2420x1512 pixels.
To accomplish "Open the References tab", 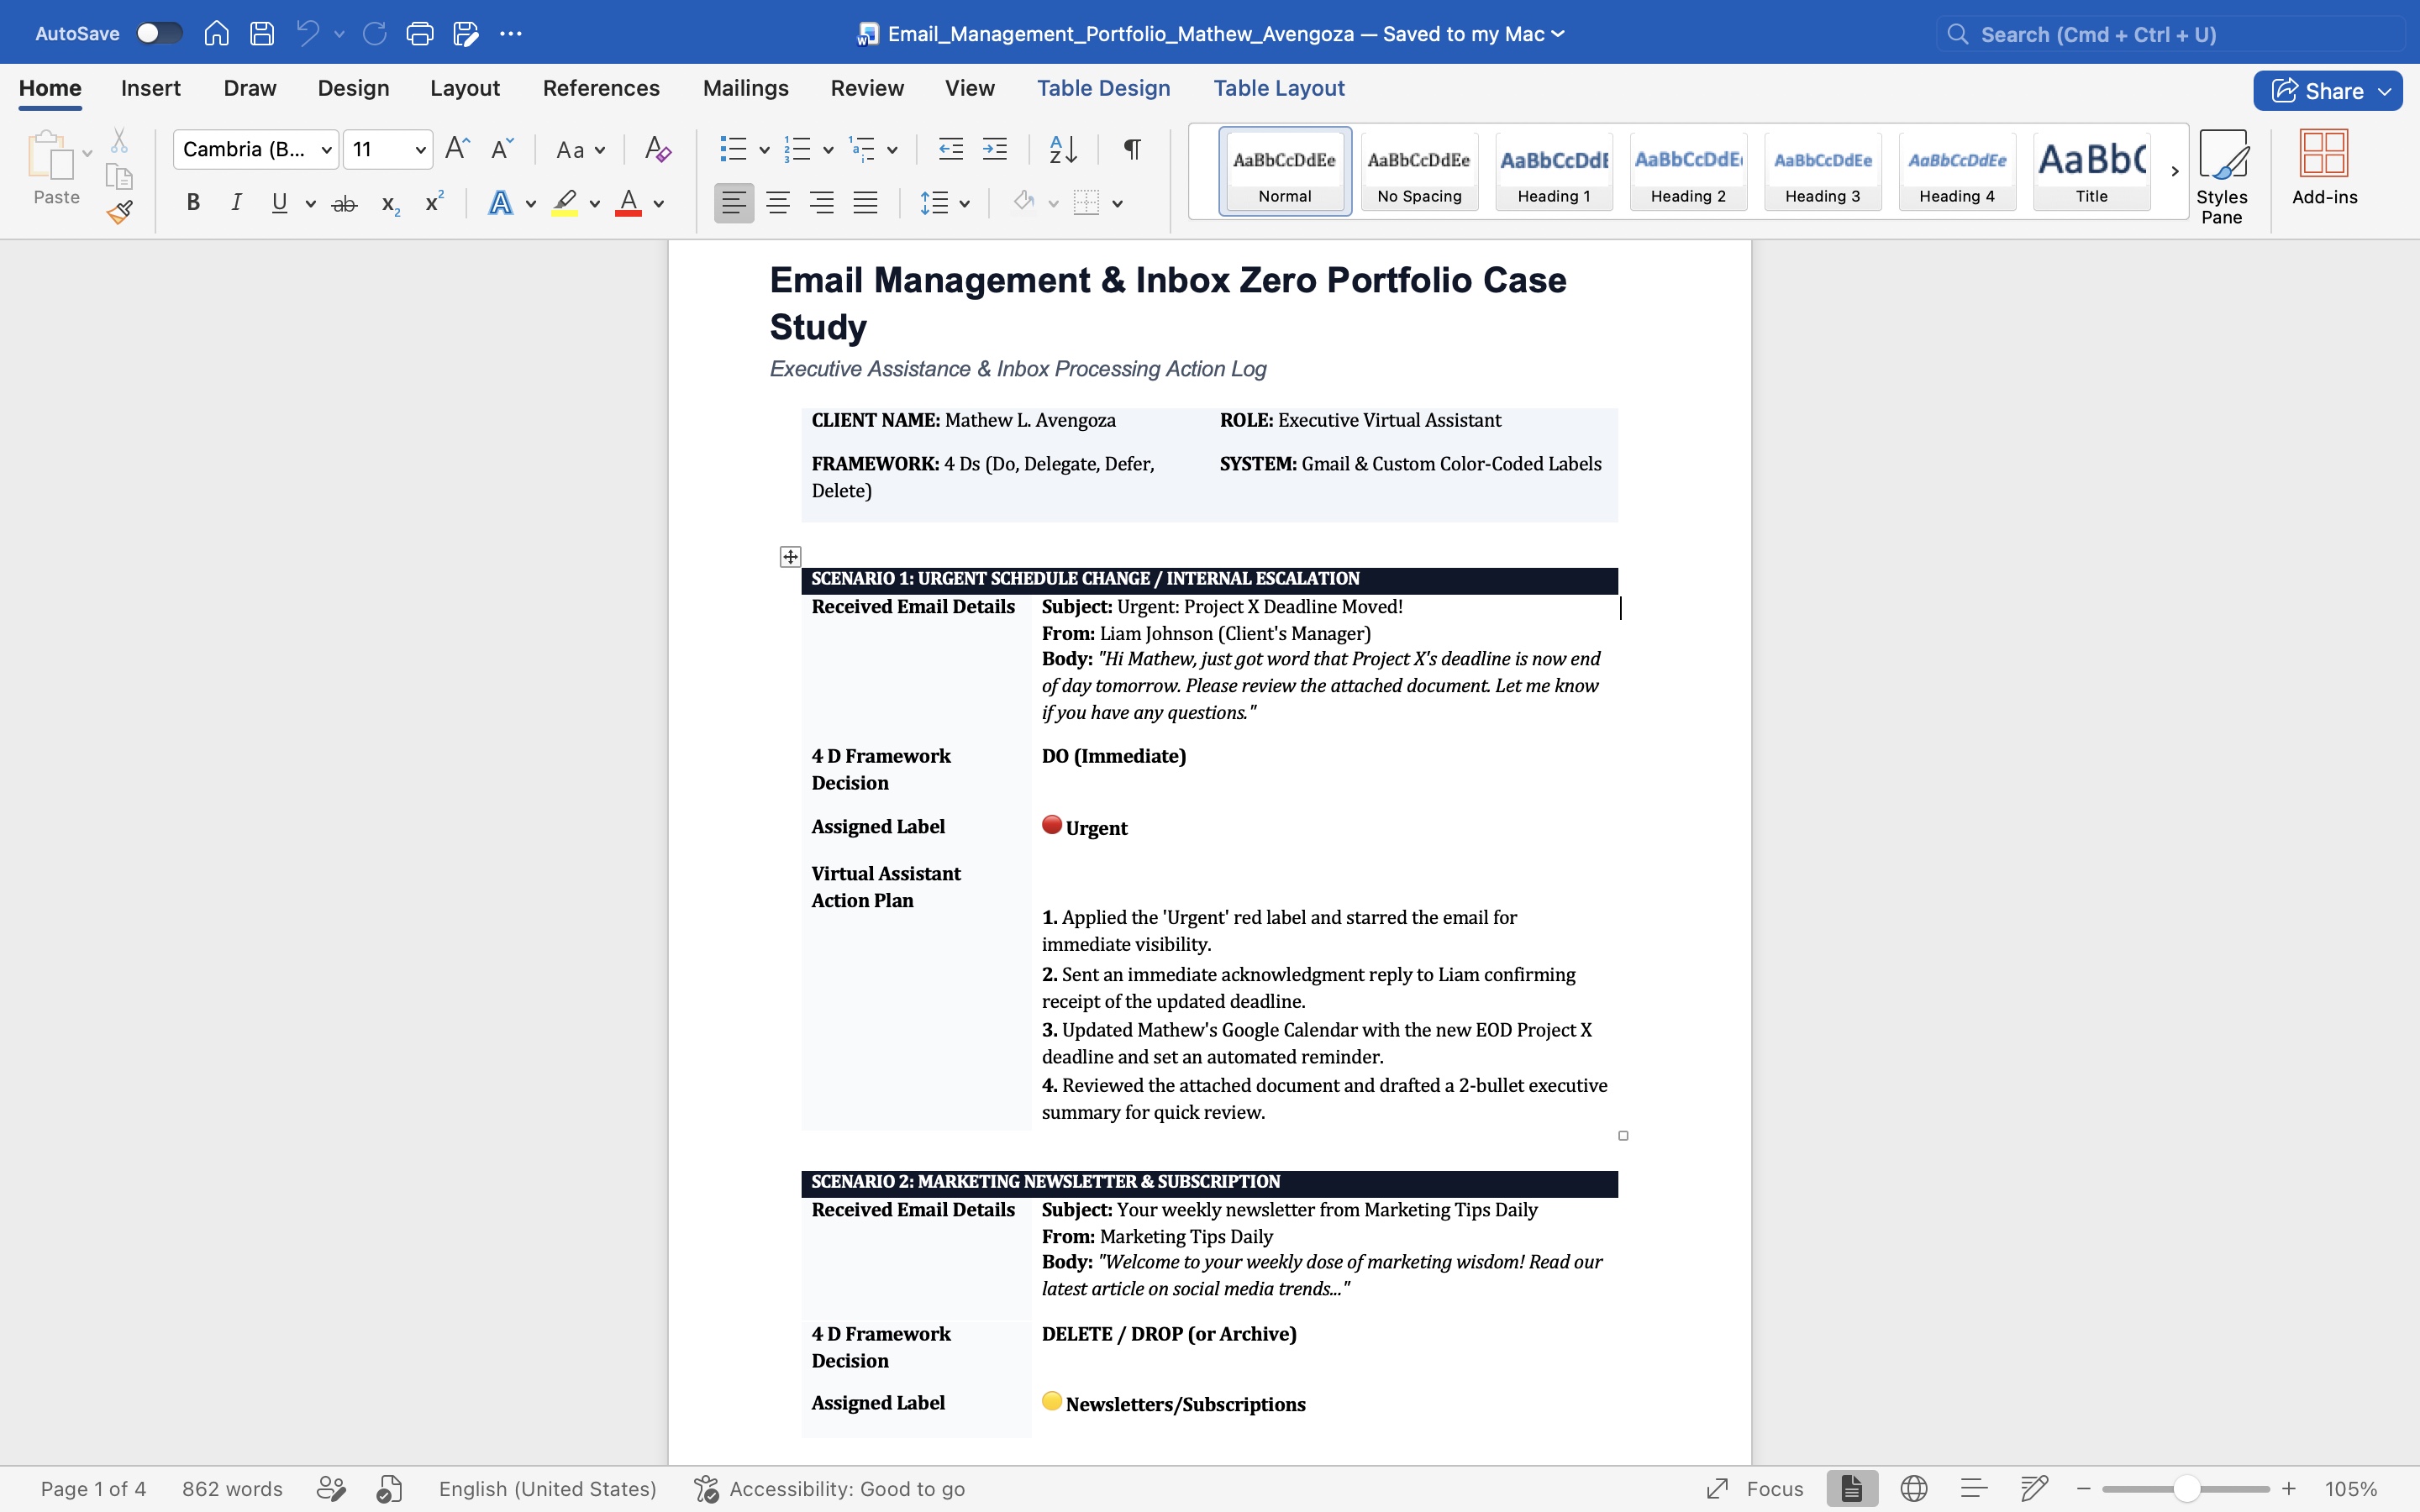I will (601, 88).
